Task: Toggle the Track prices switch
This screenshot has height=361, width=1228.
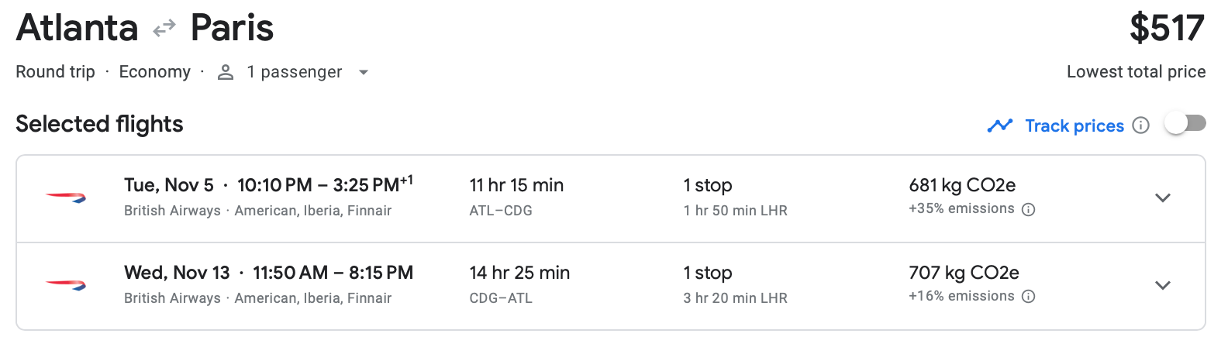Action: pos(1186,123)
